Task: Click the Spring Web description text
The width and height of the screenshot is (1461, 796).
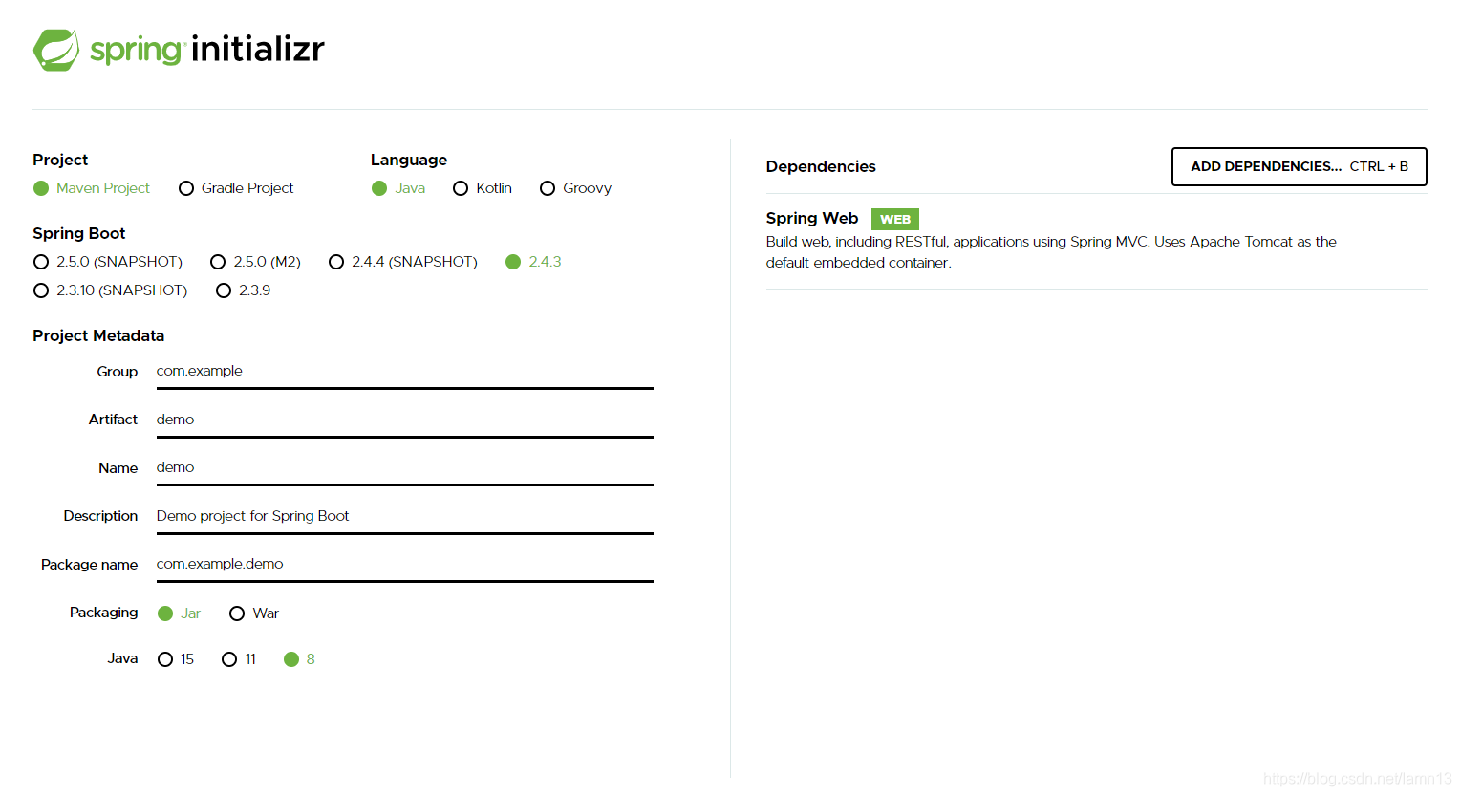Action: click(1051, 252)
